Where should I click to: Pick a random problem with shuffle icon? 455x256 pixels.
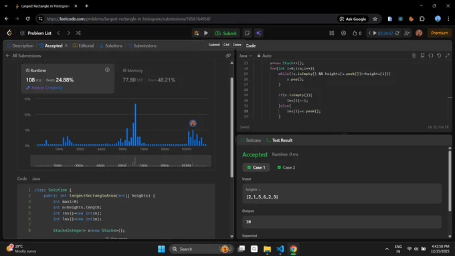click(78, 33)
